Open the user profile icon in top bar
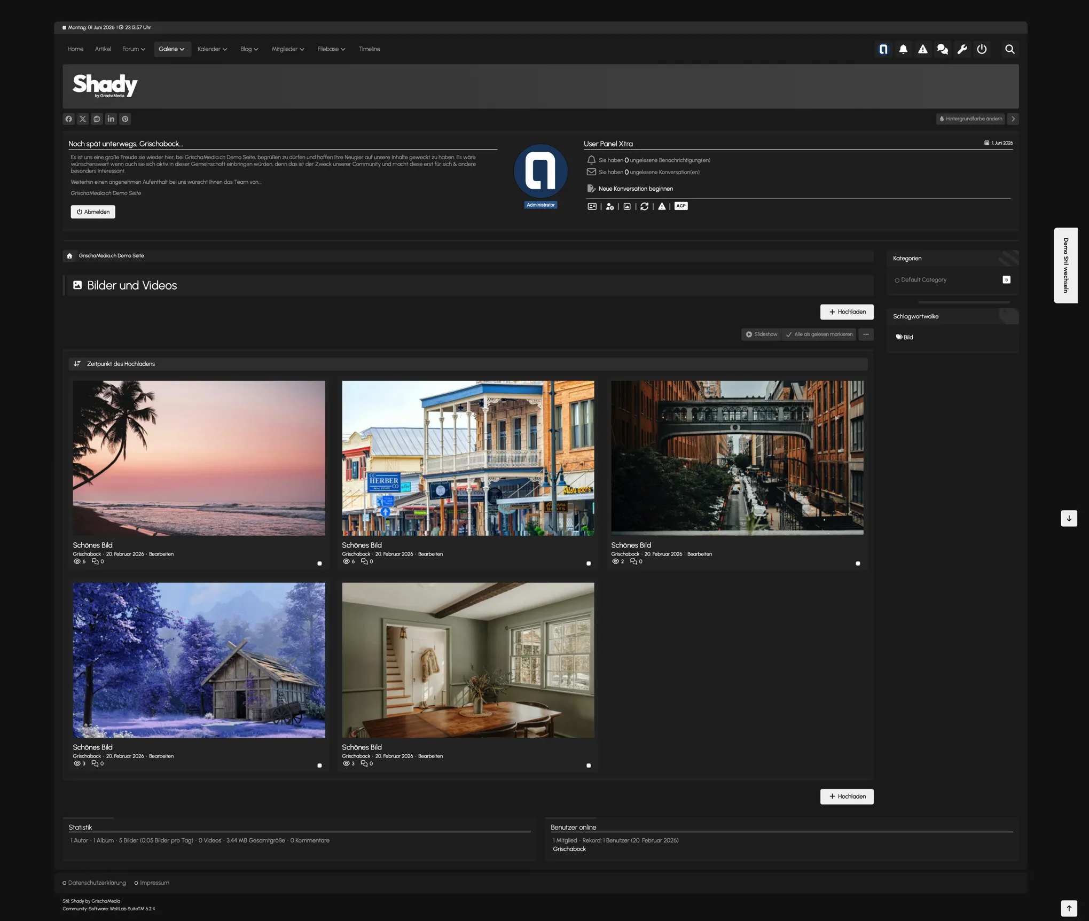 click(883, 49)
